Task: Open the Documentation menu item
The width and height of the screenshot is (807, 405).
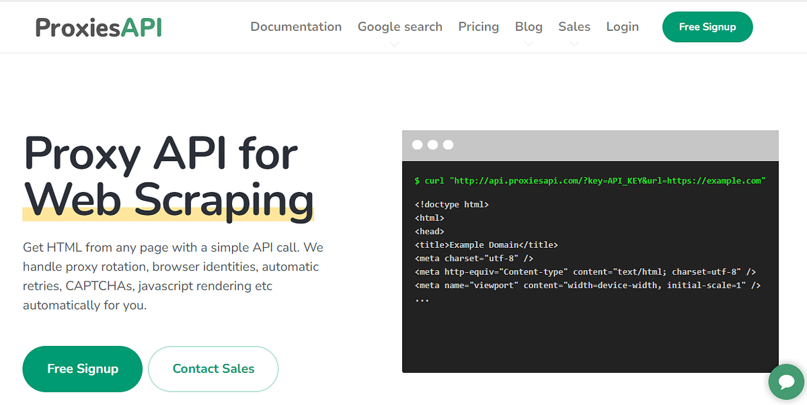Action: pos(296,27)
